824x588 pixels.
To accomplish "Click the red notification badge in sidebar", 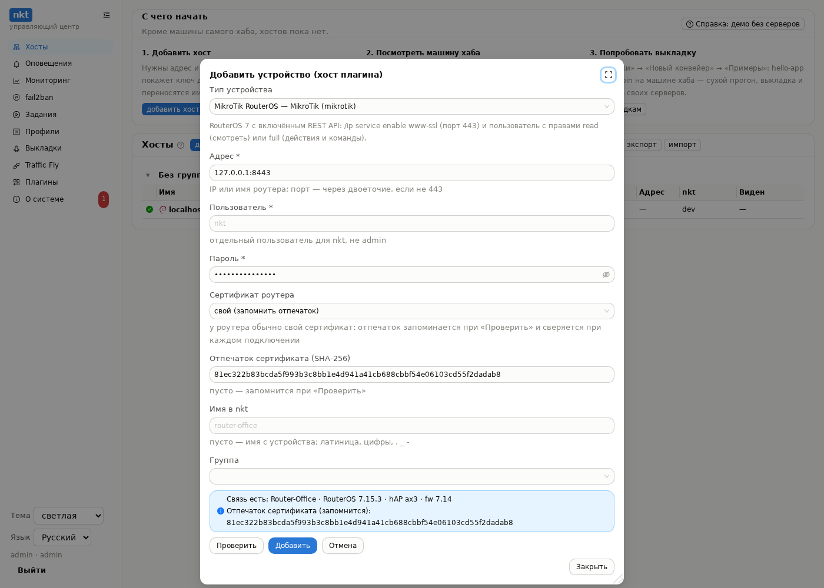I will point(104,199).
